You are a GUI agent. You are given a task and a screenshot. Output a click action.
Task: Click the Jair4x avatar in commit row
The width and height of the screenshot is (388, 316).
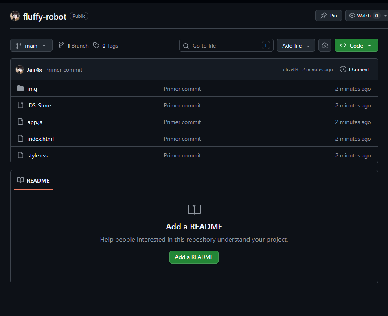click(x=20, y=70)
